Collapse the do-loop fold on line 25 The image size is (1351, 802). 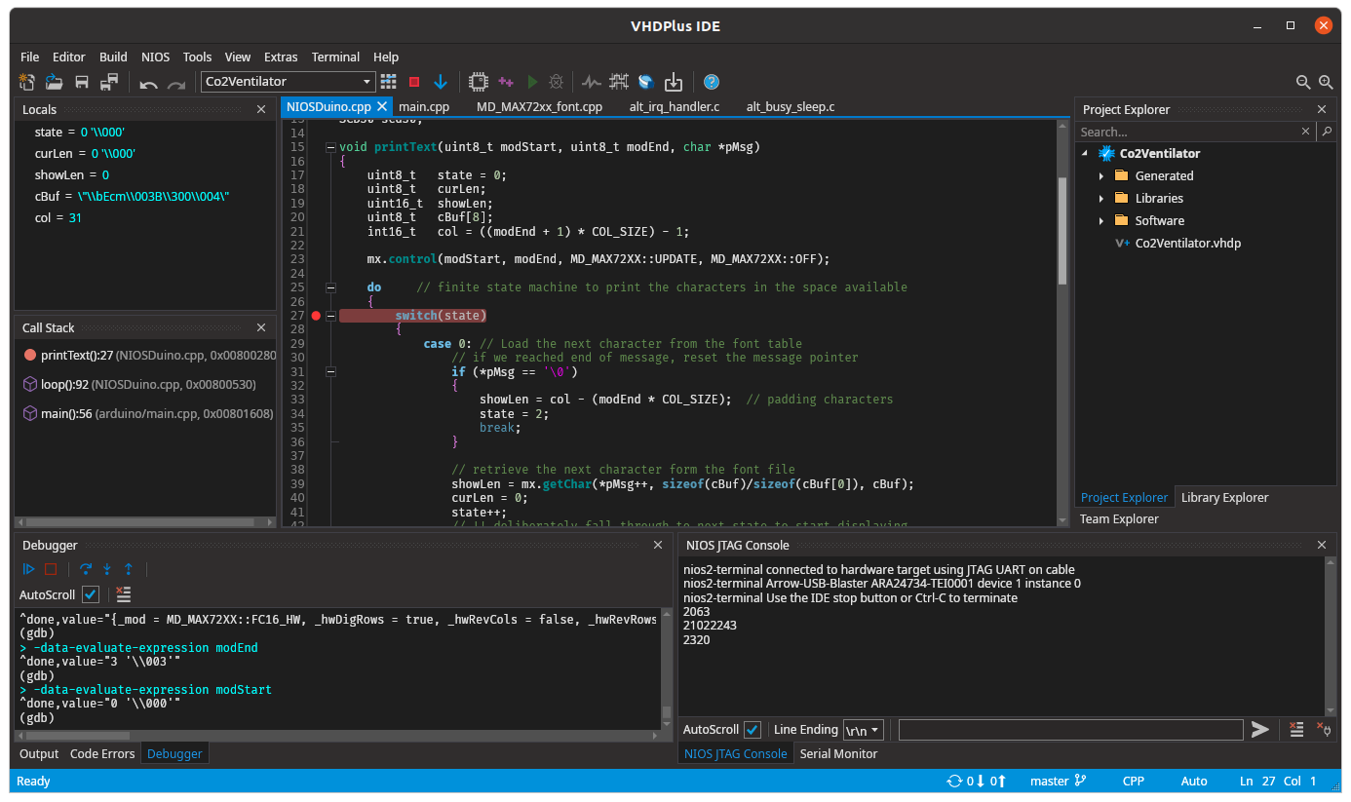[331, 287]
